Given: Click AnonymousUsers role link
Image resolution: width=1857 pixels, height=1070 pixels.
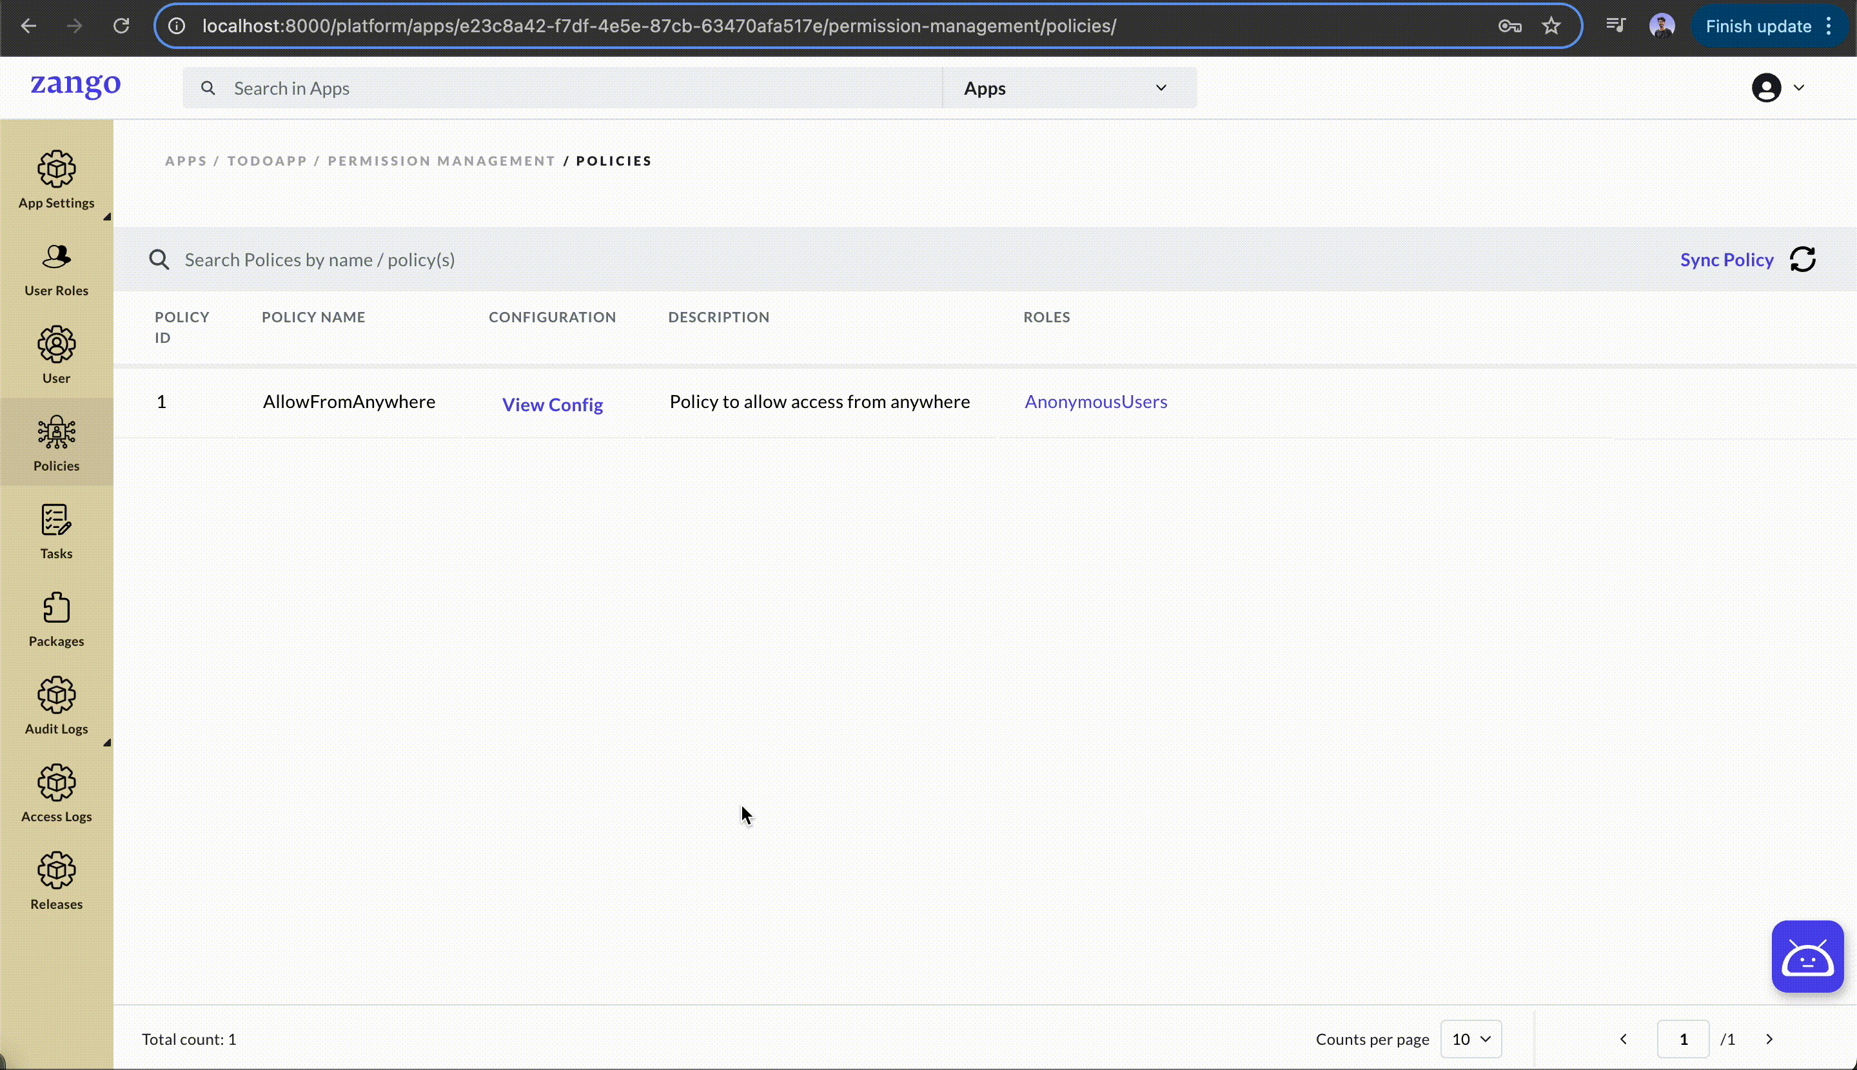Looking at the screenshot, I should (1096, 400).
